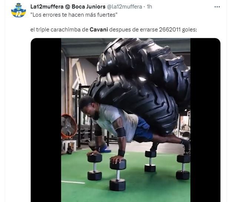Click the Boca Juniors part of the name
This screenshot has height=202, width=233.
(89, 7)
